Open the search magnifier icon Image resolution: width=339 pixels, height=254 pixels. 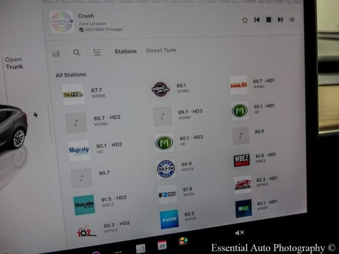tap(76, 52)
